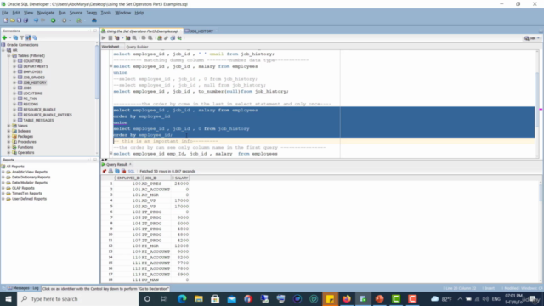Viewport: 544px width, 306px height.
Task: Click the Filter funnel icon in Connections
Action: coord(22,37)
